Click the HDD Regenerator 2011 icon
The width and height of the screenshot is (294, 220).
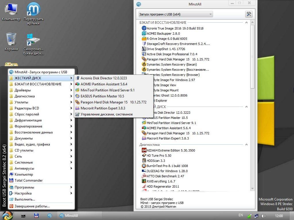pos(144,186)
